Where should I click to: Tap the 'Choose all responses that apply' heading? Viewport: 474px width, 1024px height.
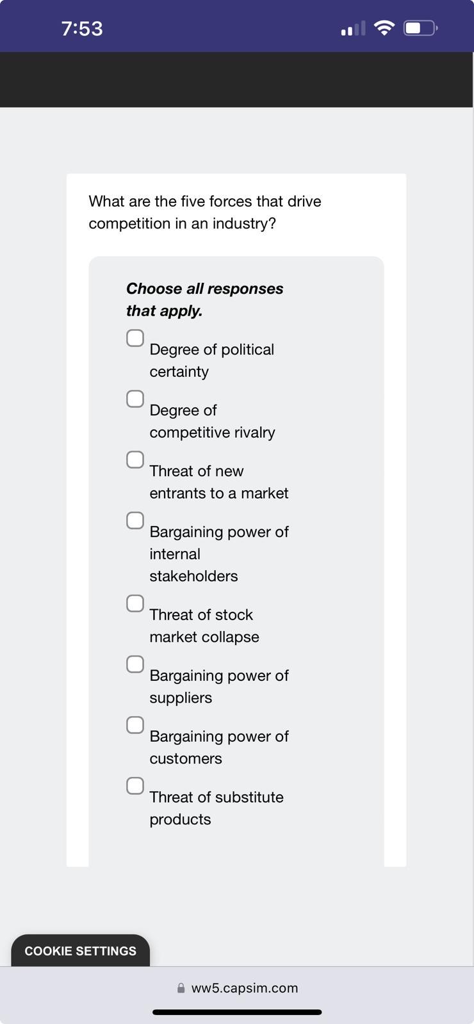(x=205, y=299)
